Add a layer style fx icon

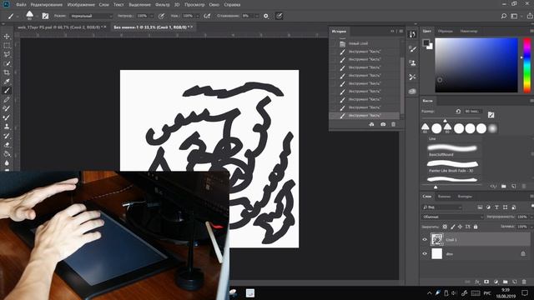477,282
